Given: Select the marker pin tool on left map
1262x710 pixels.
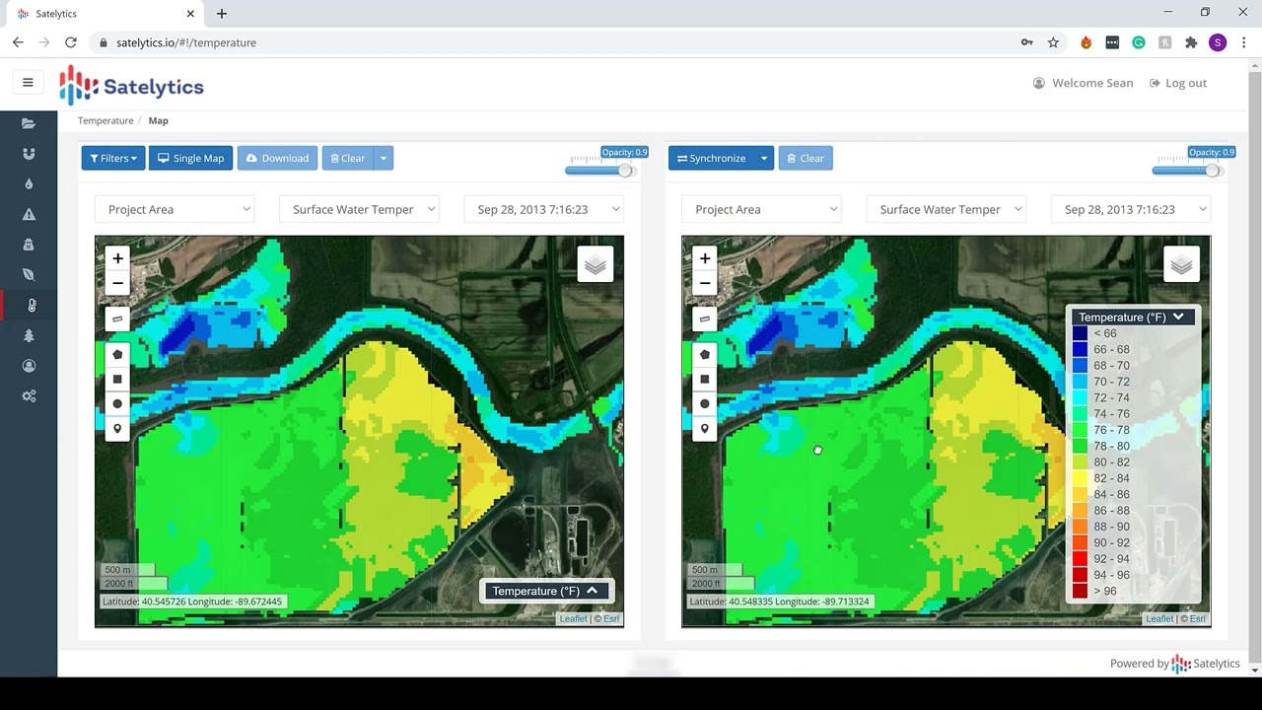Looking at the screenshot, I should [117, 429].
